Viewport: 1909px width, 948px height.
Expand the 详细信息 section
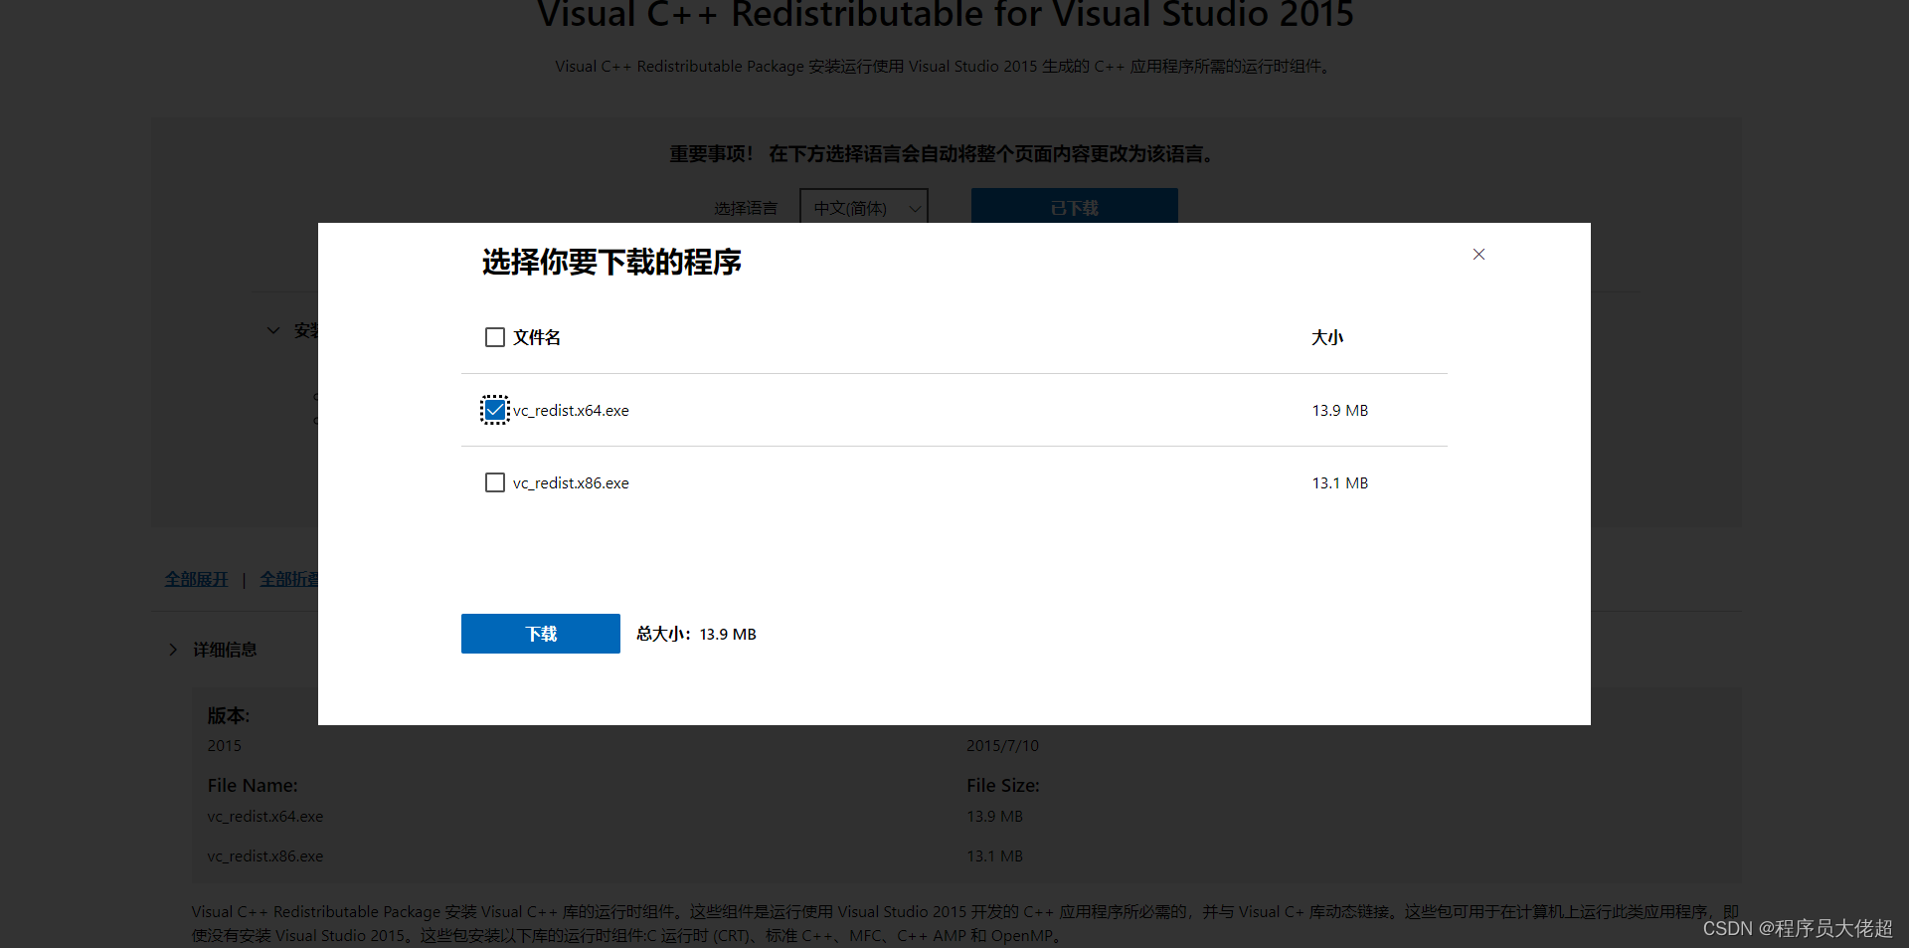(213, 650)
